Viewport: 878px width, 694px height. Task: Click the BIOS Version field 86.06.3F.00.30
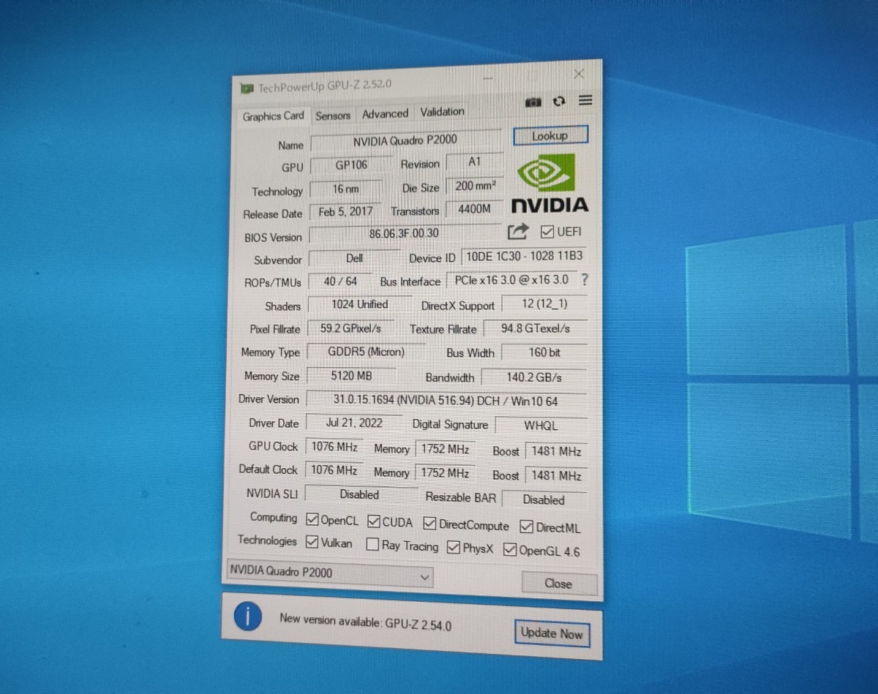[405, 234]
